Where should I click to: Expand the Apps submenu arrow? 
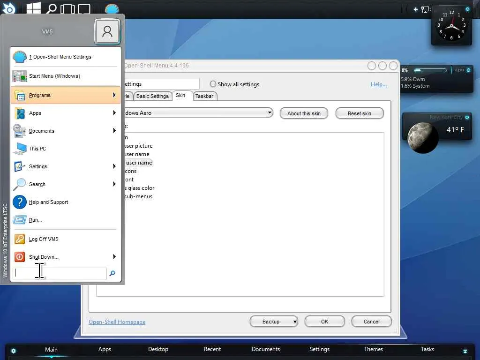pos(114,113)
